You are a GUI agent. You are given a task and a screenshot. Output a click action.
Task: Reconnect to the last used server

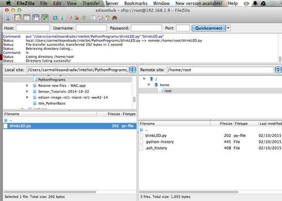[x=84, y=18]
